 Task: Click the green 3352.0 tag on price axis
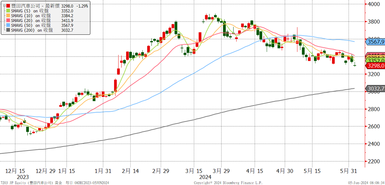[375, 60]
